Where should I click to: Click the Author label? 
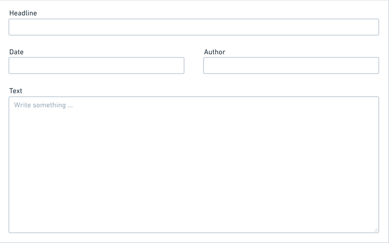[x=215, y=52]
